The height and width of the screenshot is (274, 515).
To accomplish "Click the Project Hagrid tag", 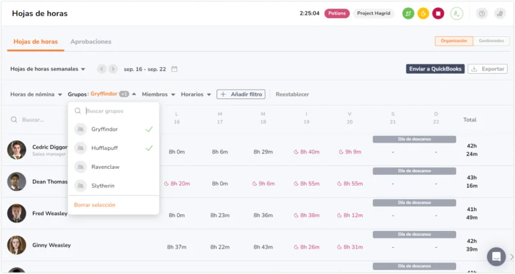I will click(x=374, y=13).
